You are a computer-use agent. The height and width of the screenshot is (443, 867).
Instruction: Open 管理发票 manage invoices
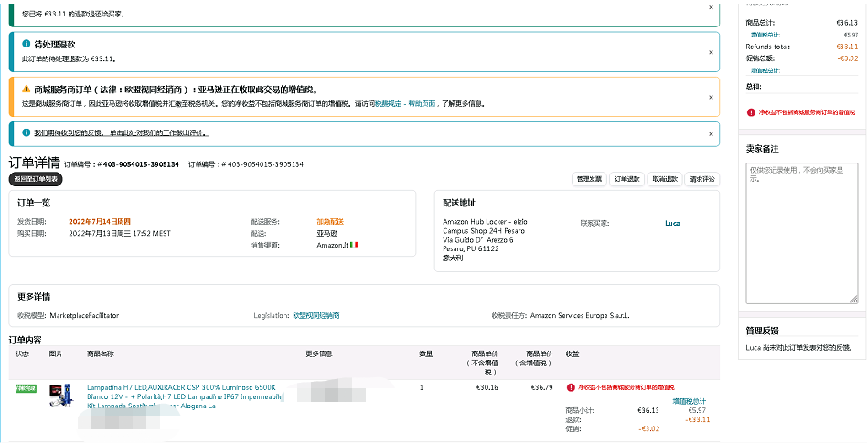[588, 179]
